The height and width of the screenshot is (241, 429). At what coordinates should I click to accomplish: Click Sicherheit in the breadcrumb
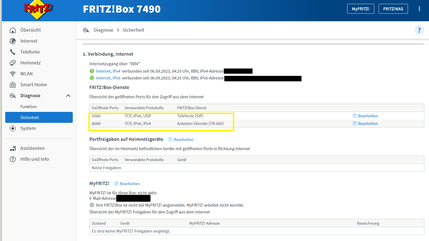[133, 30]
